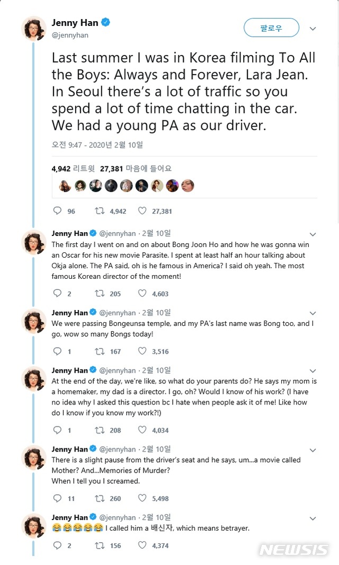339x565 pixels.
Task: Open the chevron menu on the 배신자 tweet
Action: click(313, 518)
